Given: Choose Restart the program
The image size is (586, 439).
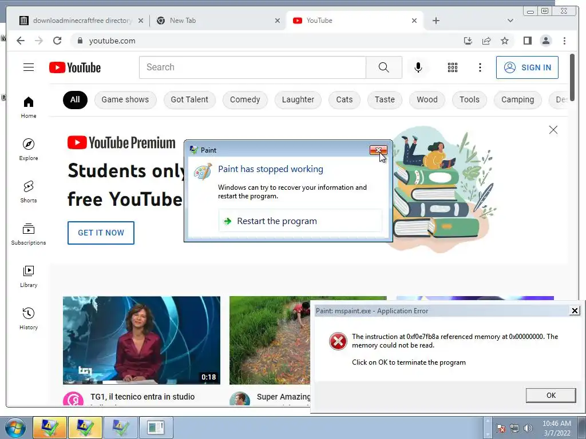Looking at the screenshot, I should tap(300, 221).
